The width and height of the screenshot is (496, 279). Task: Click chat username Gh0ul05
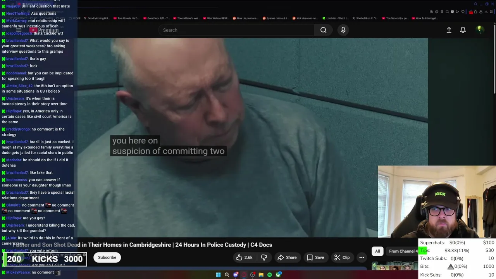(13, 205)
